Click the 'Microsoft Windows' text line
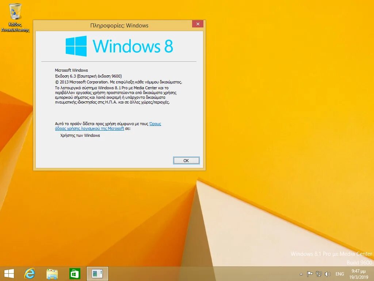This screenshot has height=281, width=374. pos(71,70)
